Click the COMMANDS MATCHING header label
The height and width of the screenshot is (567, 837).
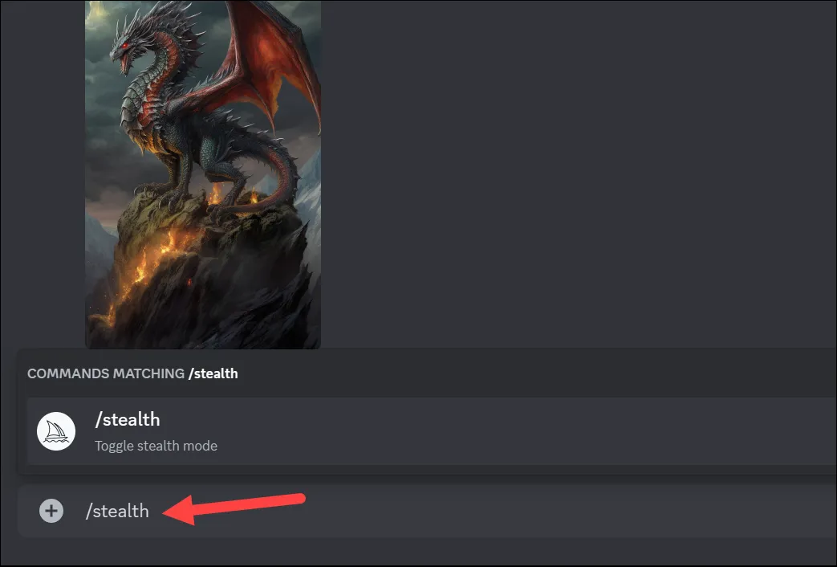coord(106,373)
